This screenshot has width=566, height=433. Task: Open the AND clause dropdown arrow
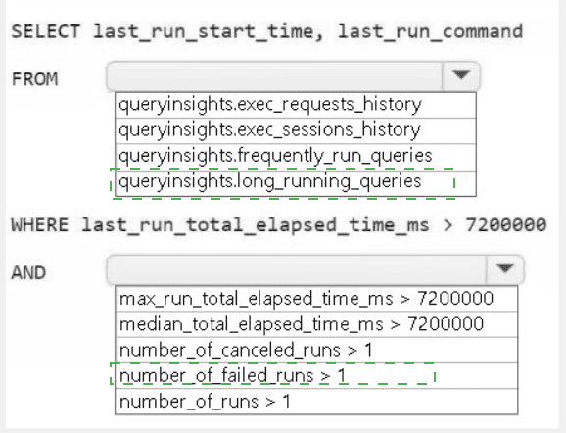click(504, 269)
